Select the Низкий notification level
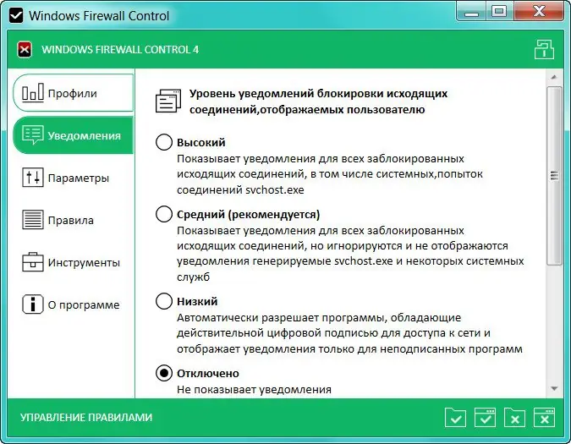Image resolution: width=571 pixels, height=444 pixels. (x=164, y=301)
